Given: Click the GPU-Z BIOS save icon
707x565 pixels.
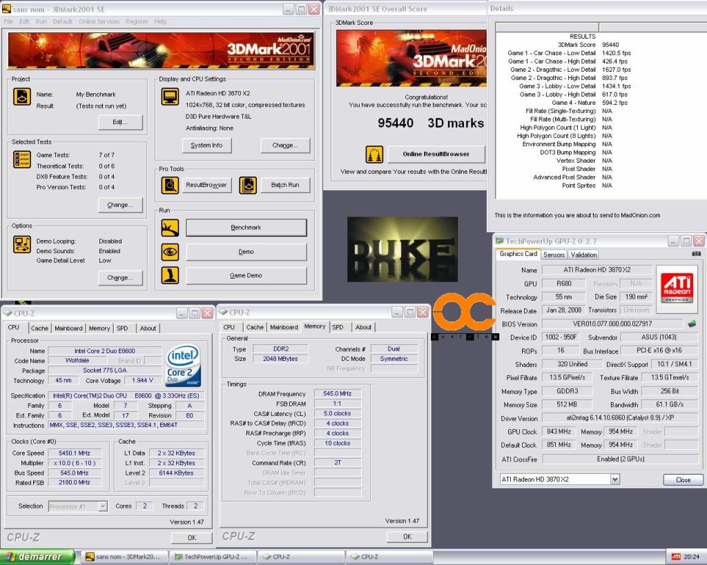Looking at the screenshot, I should [x=692, y=324].
